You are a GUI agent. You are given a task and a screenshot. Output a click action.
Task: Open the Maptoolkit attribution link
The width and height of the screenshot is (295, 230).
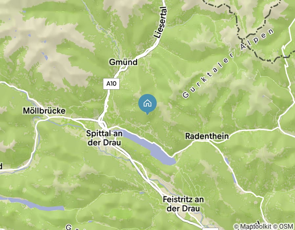tap(253, 226)
